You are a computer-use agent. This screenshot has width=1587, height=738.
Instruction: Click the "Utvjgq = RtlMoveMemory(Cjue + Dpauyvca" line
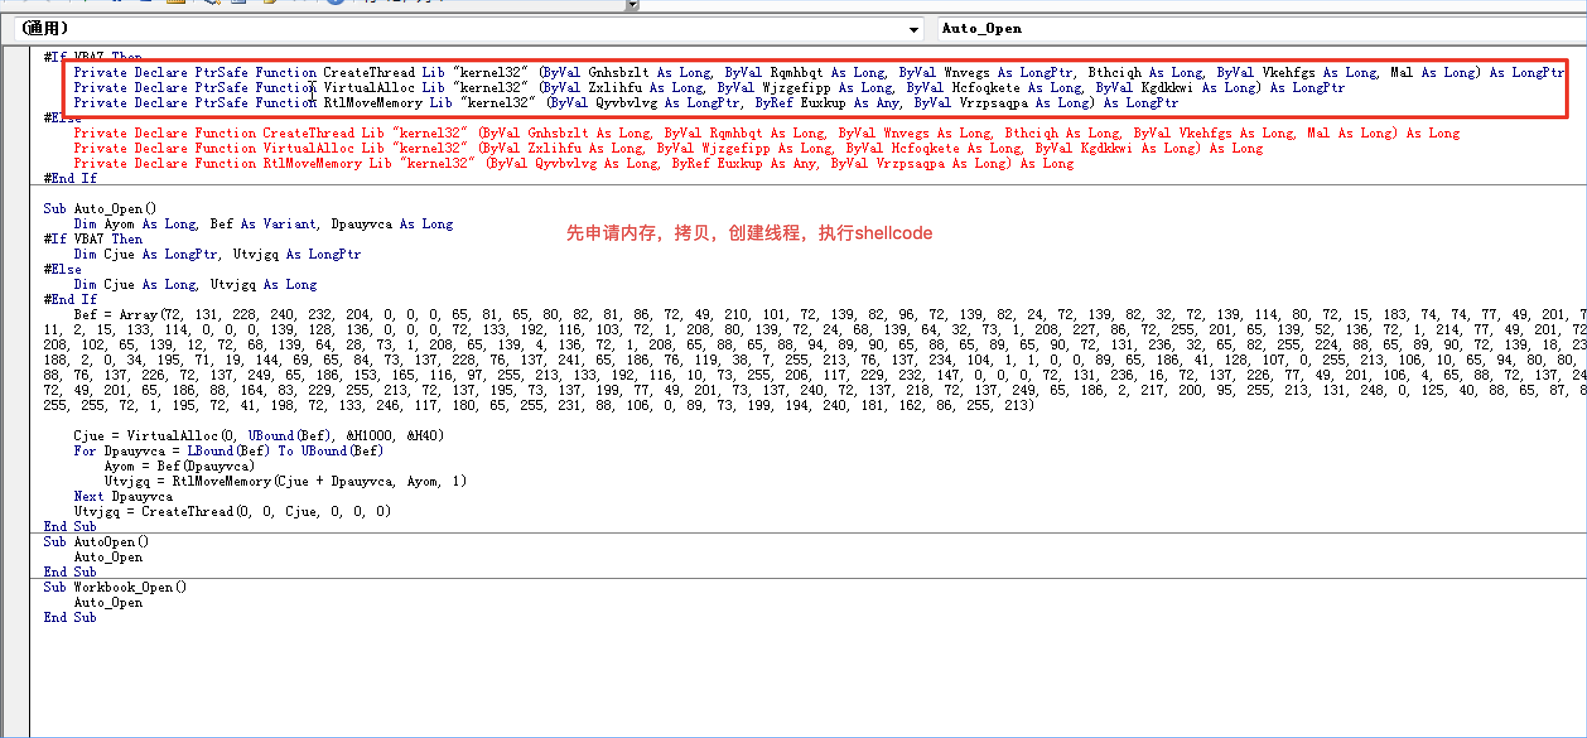[285, 481]
